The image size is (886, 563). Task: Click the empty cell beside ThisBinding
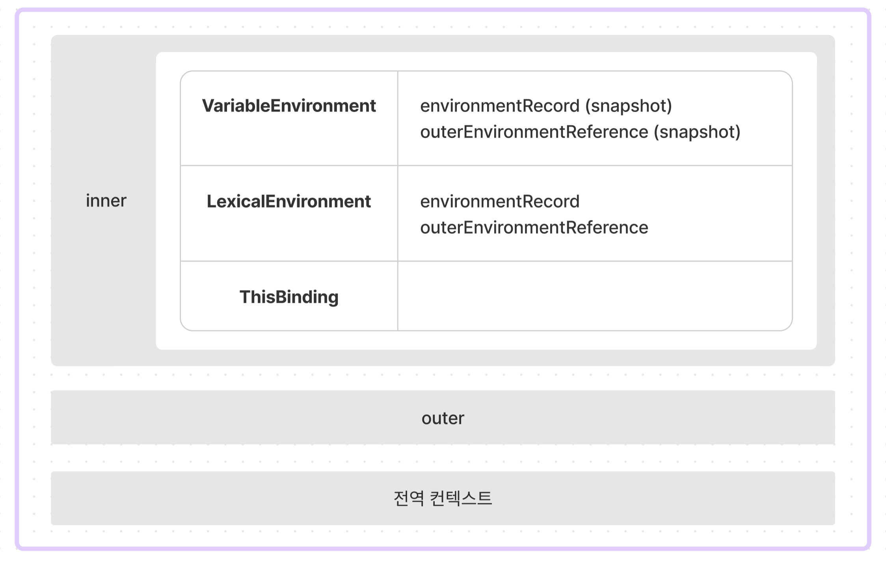tap(595, 296)
